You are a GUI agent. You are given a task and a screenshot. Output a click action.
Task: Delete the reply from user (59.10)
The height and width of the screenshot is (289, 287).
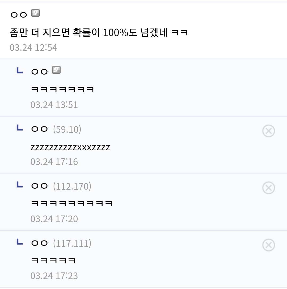pos(268,131)
